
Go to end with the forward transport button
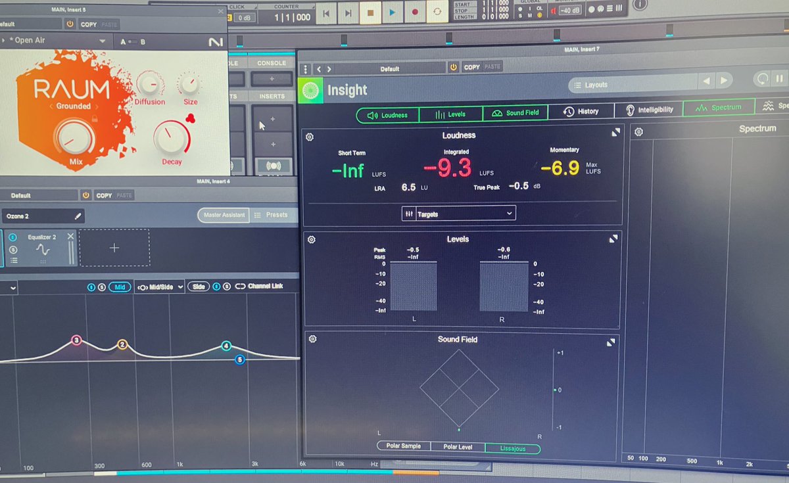pos(348,12)
